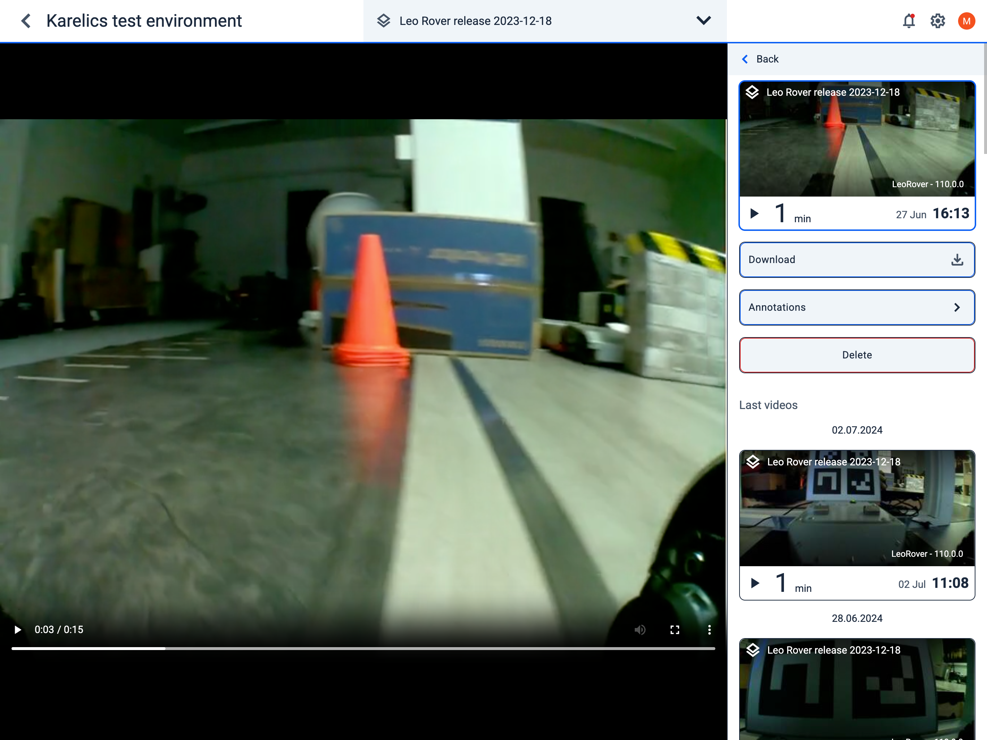This screenshot has height=740, width=987.
Task: Open the Annotations panel via chevron
Action: [957, 307]
